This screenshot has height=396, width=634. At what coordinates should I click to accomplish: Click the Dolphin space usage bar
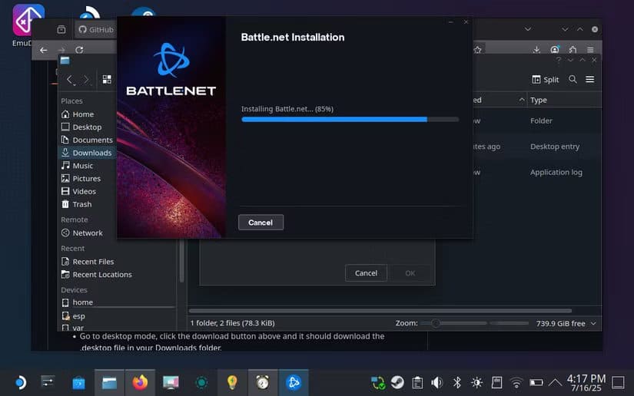(x=510, y=323)
